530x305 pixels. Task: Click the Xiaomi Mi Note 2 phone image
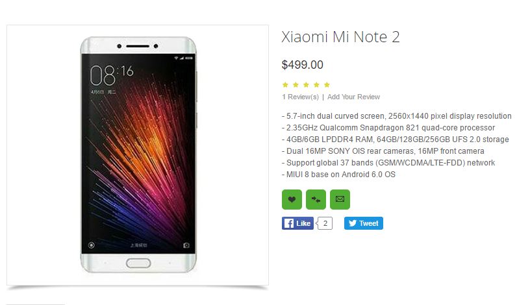[138, 154]
